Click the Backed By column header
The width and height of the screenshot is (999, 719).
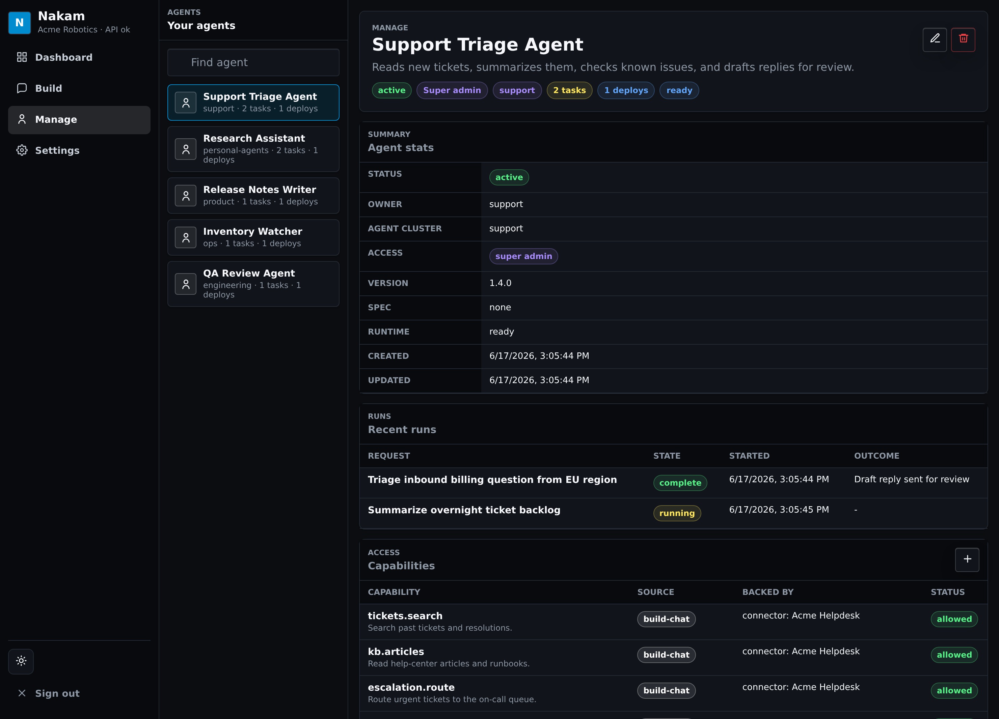[768, 592]
